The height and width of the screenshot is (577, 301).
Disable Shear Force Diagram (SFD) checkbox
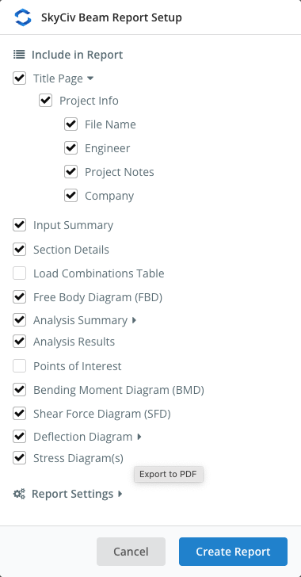(19, 414)
